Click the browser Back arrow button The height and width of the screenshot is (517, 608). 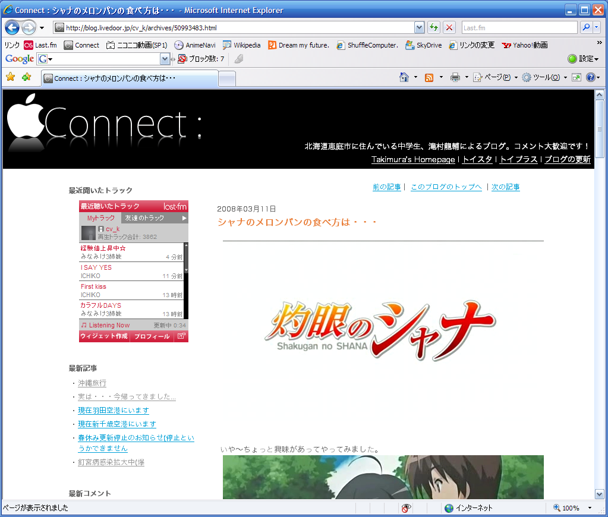[12, 27]
